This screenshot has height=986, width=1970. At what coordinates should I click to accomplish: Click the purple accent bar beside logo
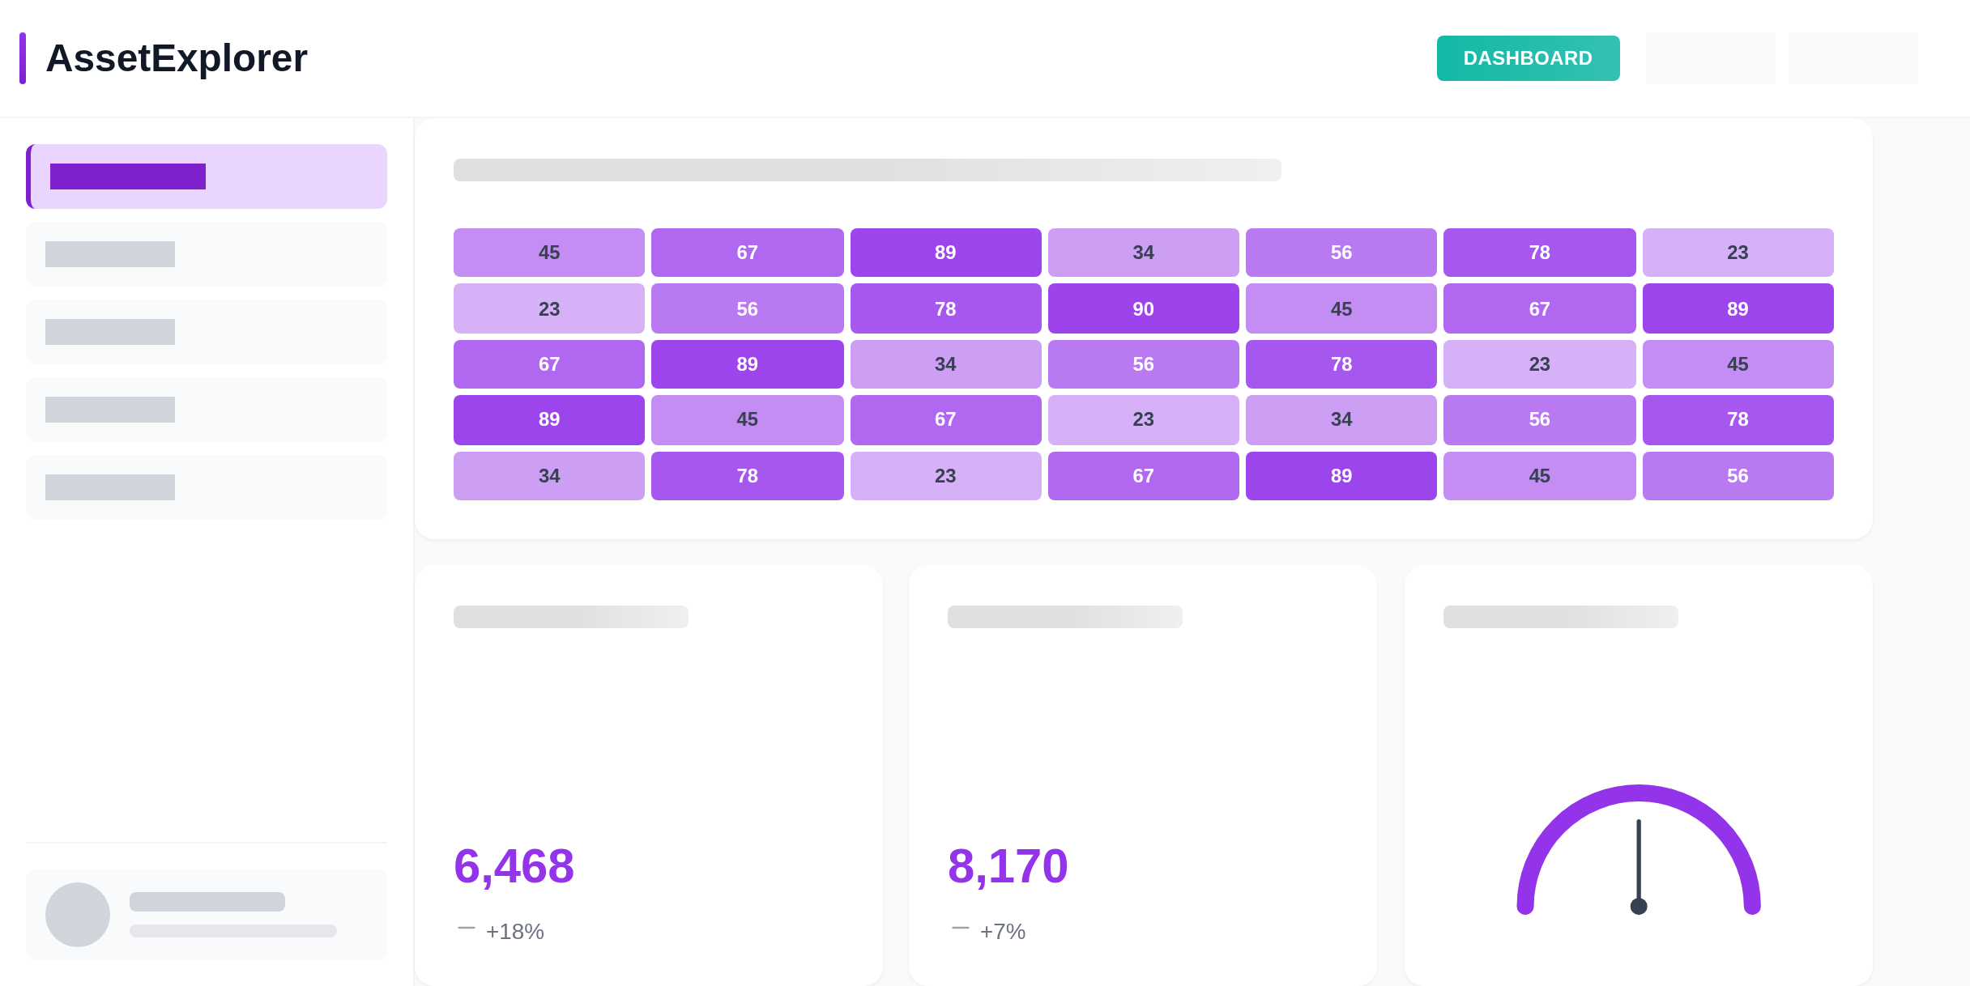coord(23,58)
